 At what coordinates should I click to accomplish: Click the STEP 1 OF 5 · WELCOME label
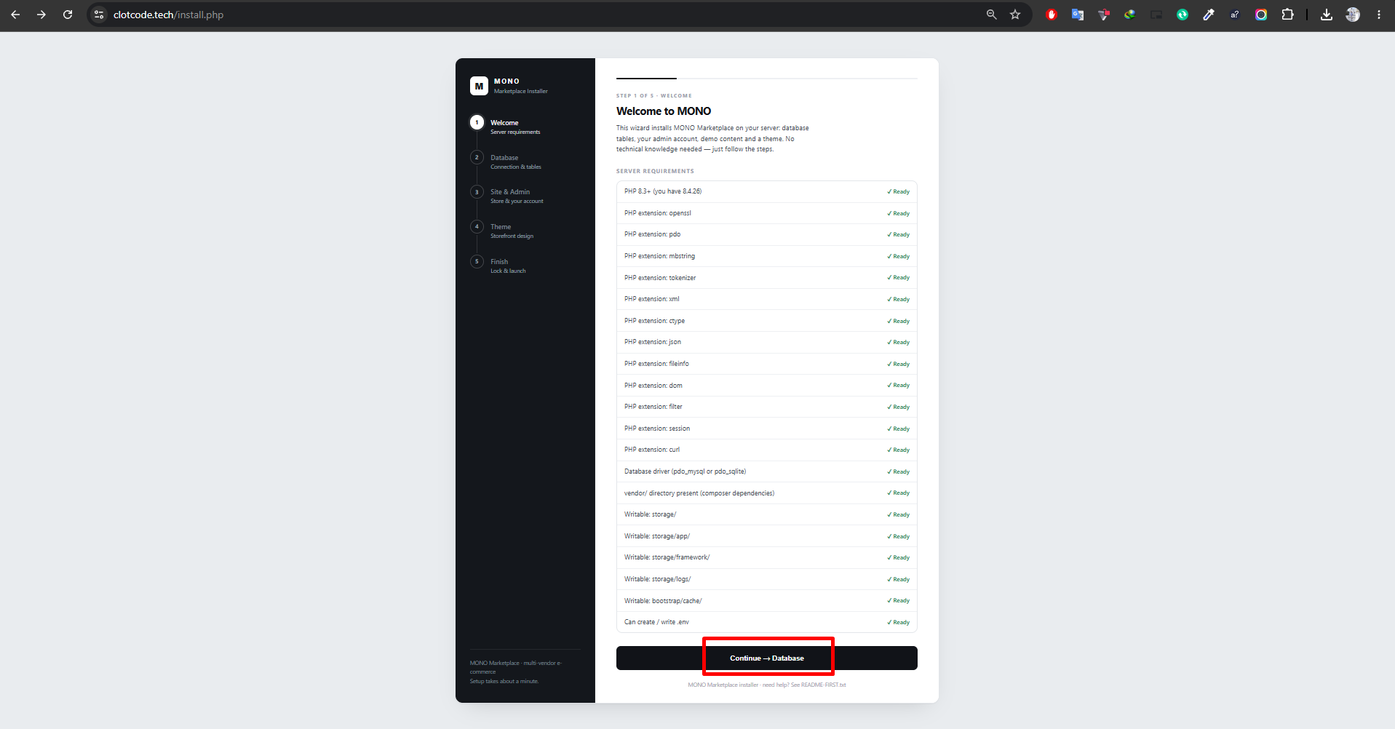(x=654, y=96)
